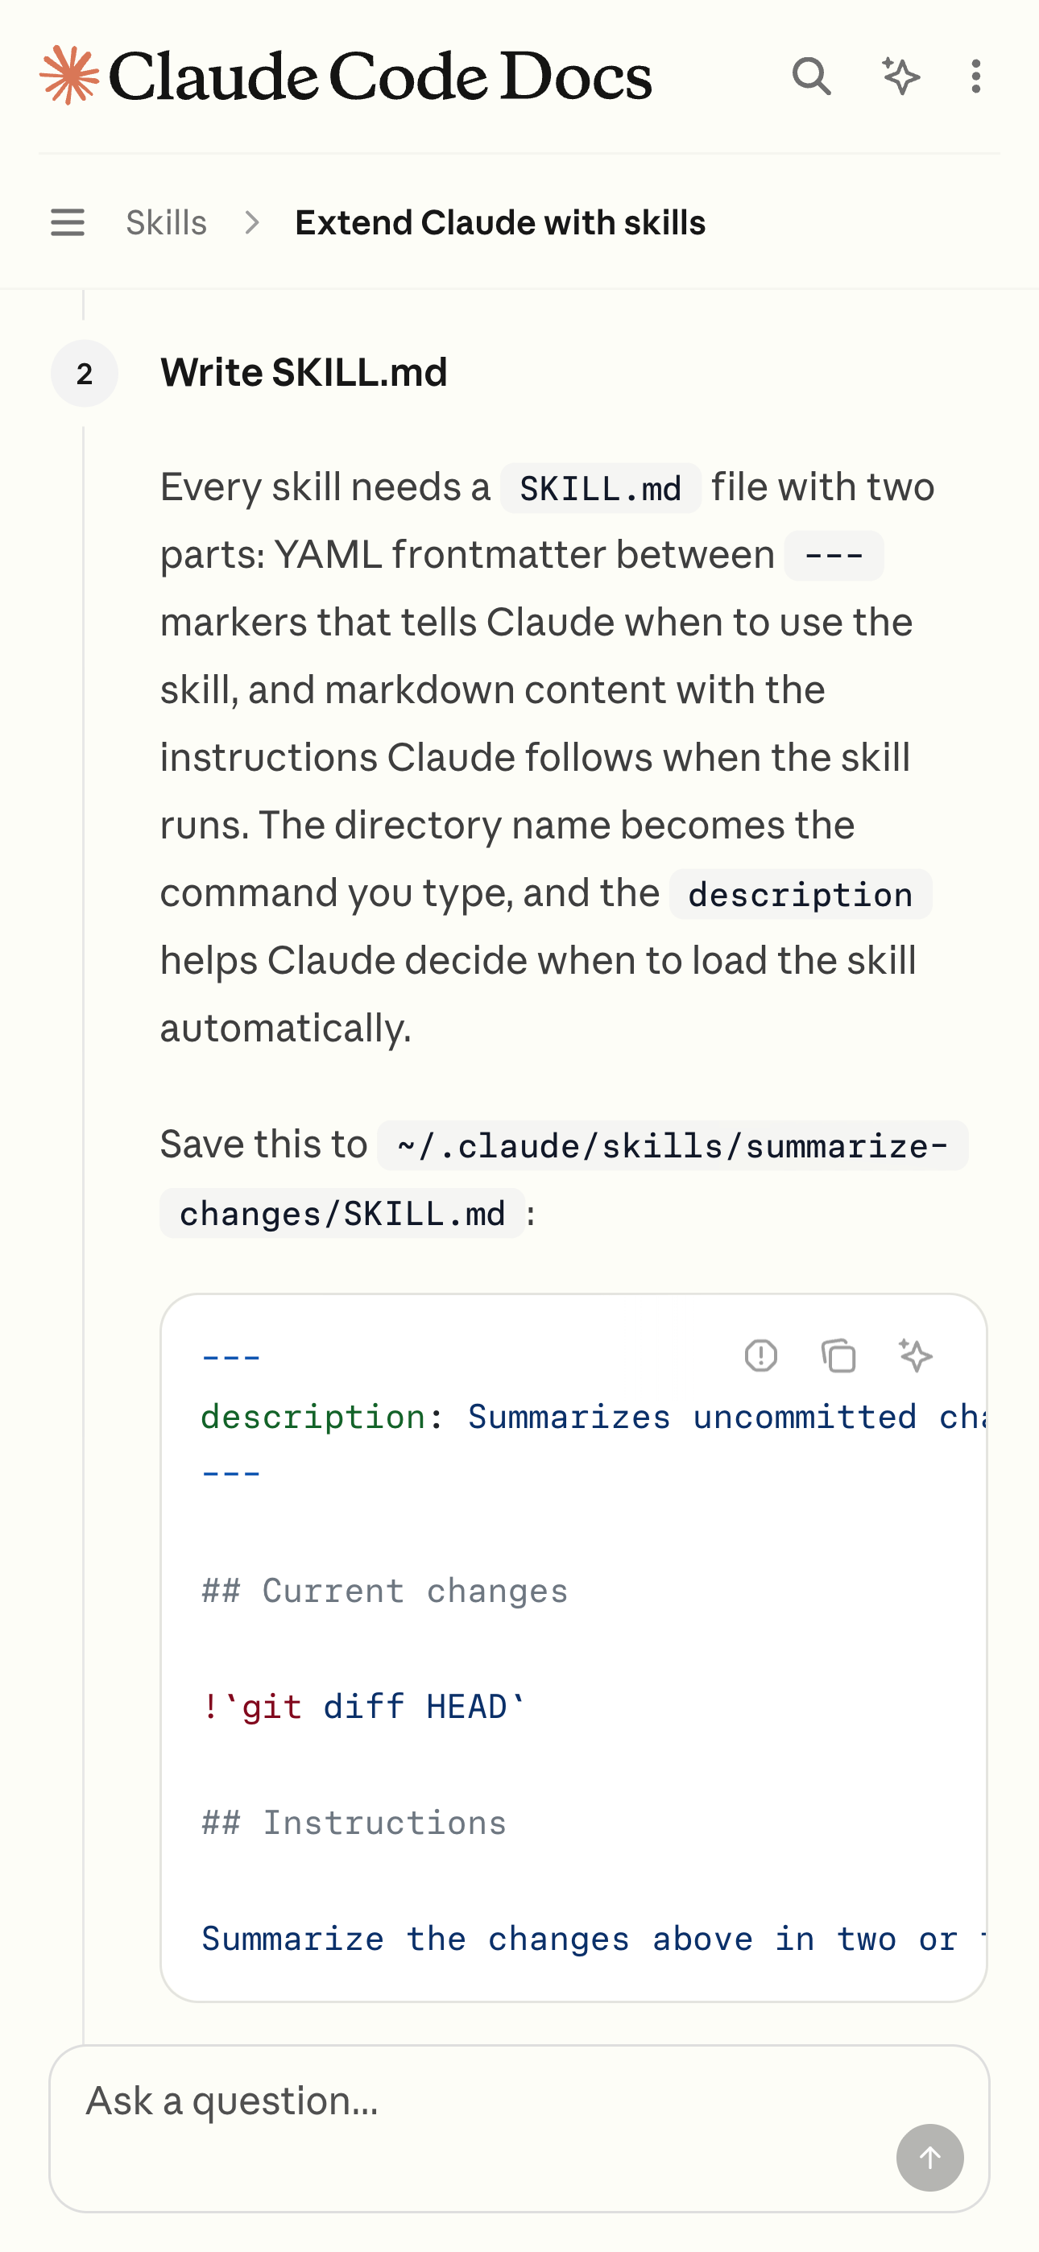The image size is (1039, 2252).
Task: Ask AI about the code block
Action: point(916,1356)
